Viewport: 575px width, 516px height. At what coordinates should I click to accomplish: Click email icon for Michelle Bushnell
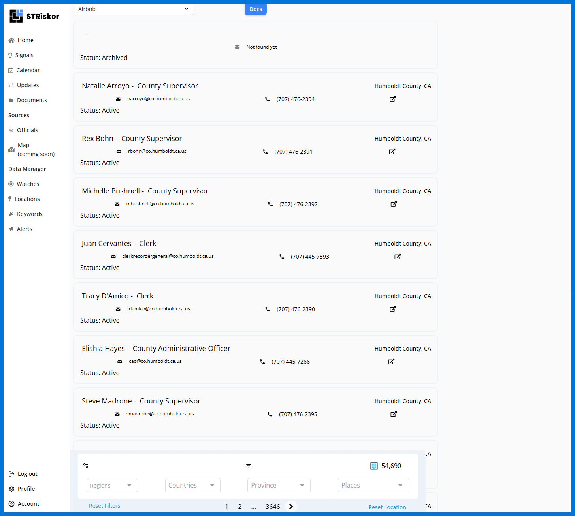(117, 204)
